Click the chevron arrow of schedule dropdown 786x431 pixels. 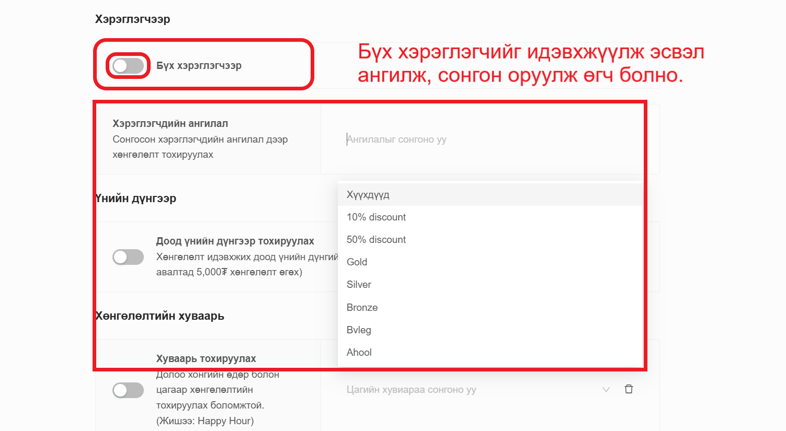[x=606, y=390]
